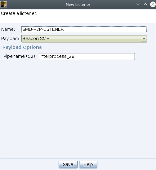
Task: Click blank space after SMB-P2P-LISTENER in the Name field
Action: click(105, 29)
